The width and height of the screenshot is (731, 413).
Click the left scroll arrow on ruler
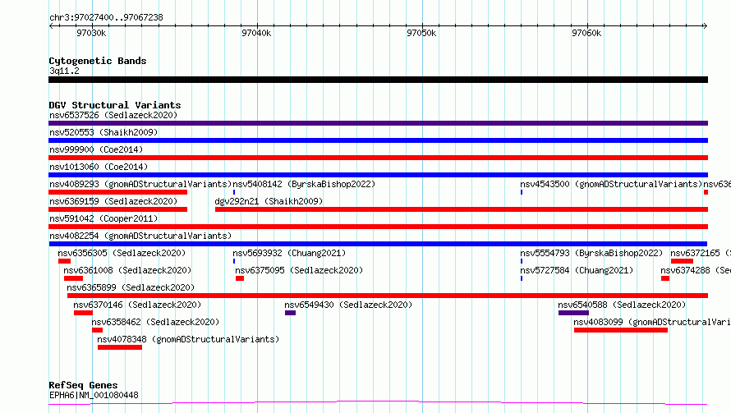click(x=51, y=26)
